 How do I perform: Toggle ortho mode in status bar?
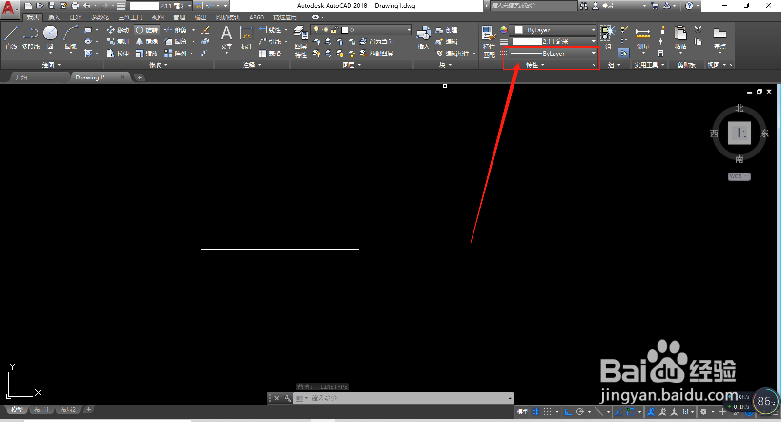click(568, 412)
